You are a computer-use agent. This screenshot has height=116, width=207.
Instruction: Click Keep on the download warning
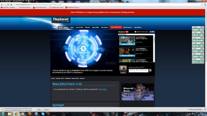(x=39, y=110)
